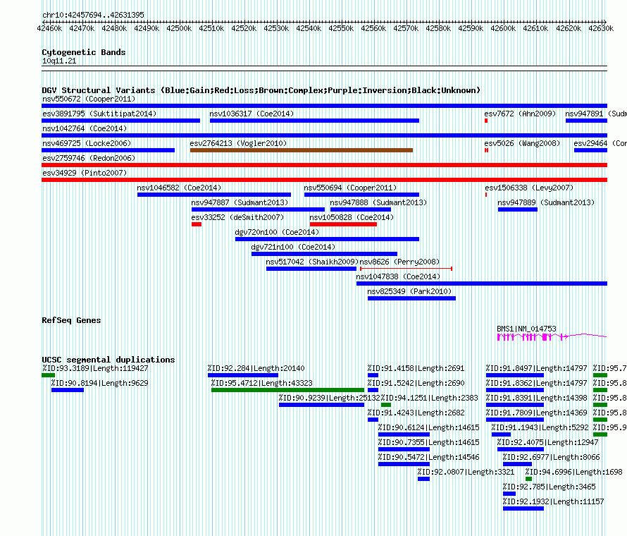Click the %ID:92.4075|Length:12947 duplication
The width and height of the screenshot is (627, 536).
(520, 449)
